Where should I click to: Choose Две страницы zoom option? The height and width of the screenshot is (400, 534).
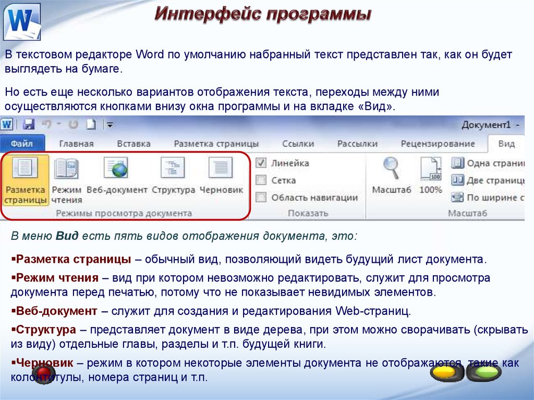pyautogui.click(x=488, y=180)
